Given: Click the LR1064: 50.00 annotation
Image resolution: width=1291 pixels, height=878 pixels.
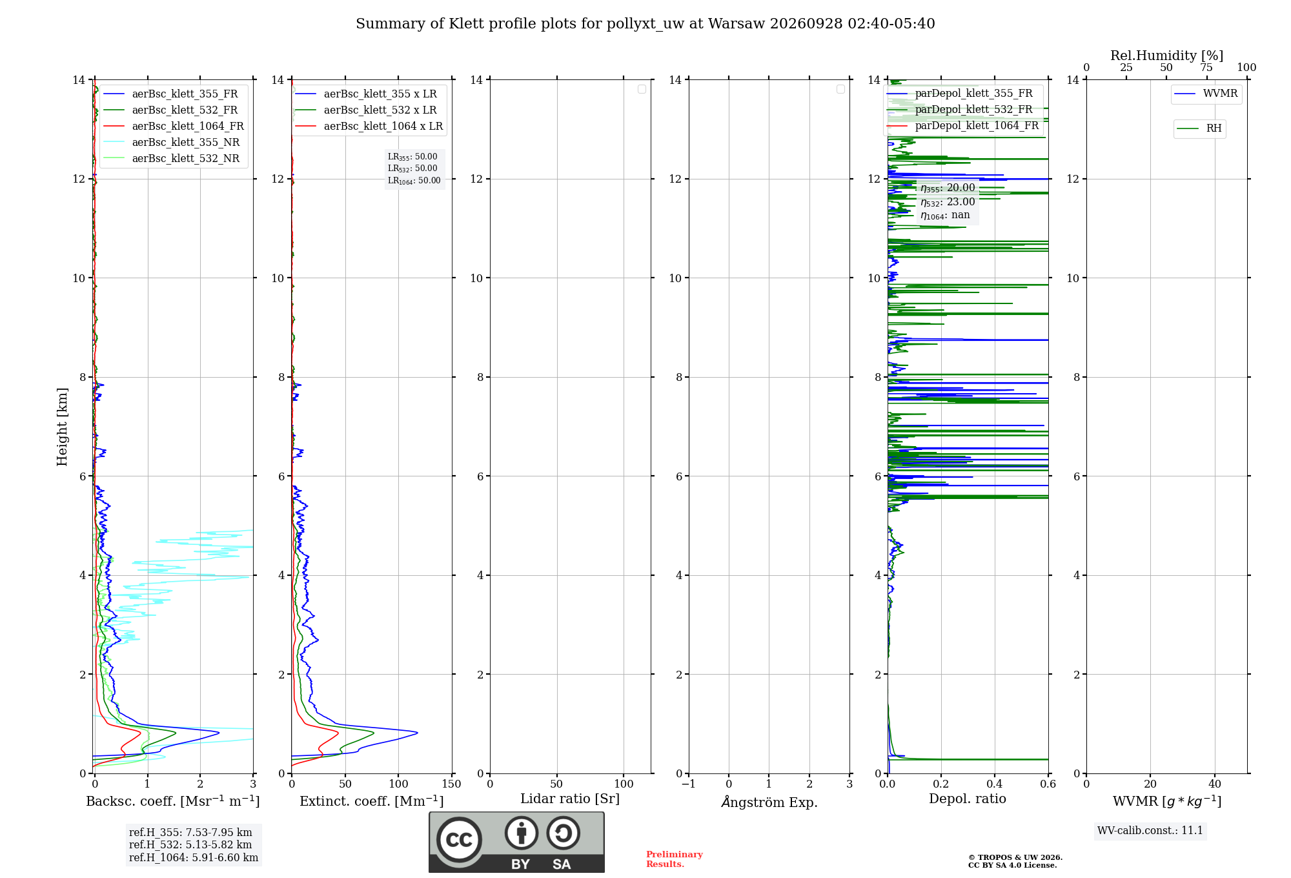Looking at the screenshot, I should [x=414, y=181].
